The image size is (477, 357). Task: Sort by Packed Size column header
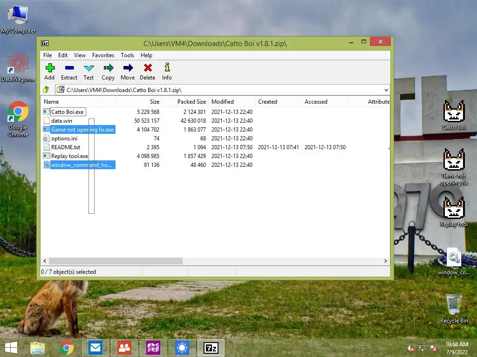pos(185,102)
